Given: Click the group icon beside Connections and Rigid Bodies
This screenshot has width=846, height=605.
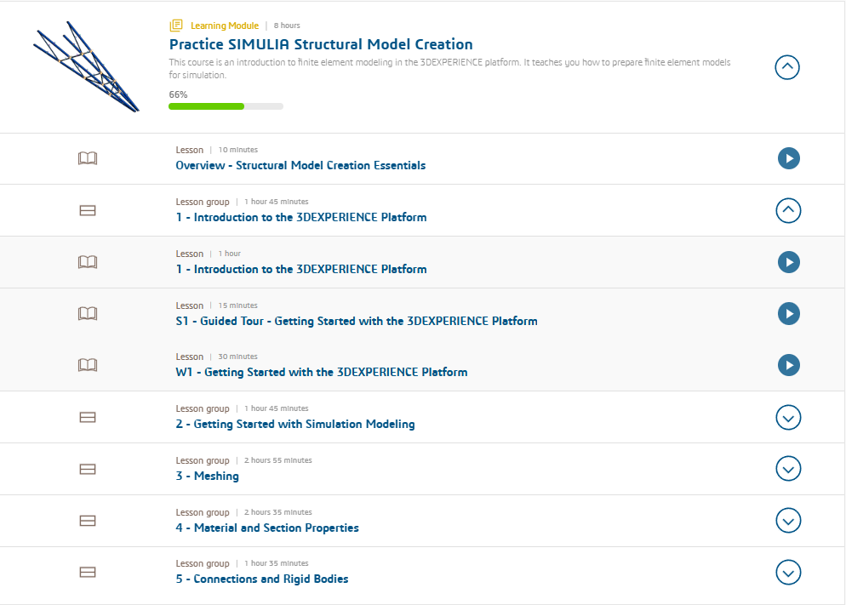Looking at the screenshot, I should [88, 572].
